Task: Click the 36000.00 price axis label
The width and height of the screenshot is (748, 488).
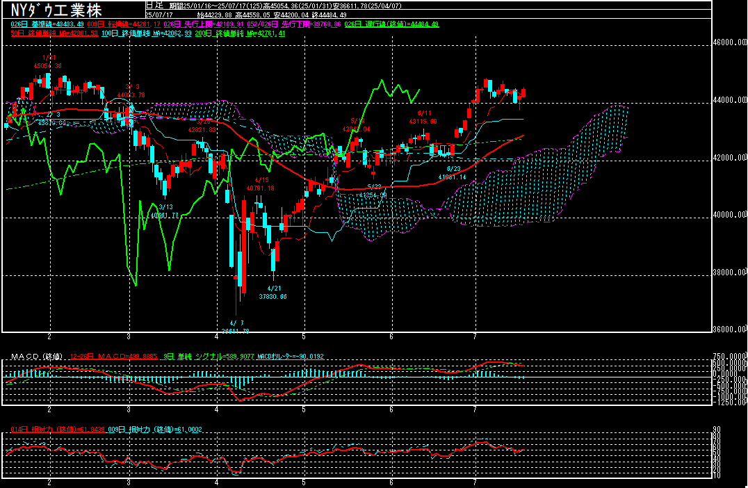Action: (x=730, y=330)
